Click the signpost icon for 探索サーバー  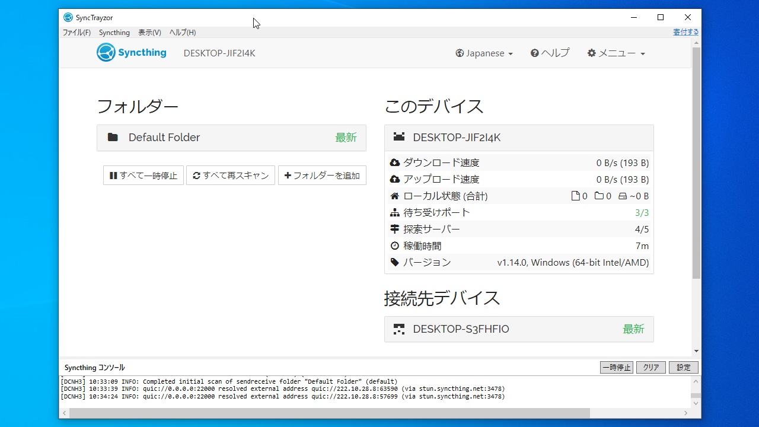click(x=395, y=229)
